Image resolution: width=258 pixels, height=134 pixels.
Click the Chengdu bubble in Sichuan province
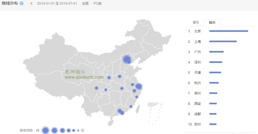tap(96, 88)
